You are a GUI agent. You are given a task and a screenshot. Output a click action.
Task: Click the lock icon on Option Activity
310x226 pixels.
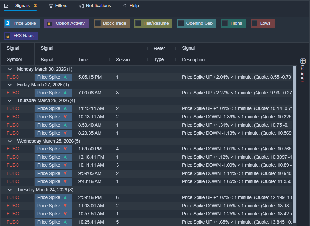[49, 24]
